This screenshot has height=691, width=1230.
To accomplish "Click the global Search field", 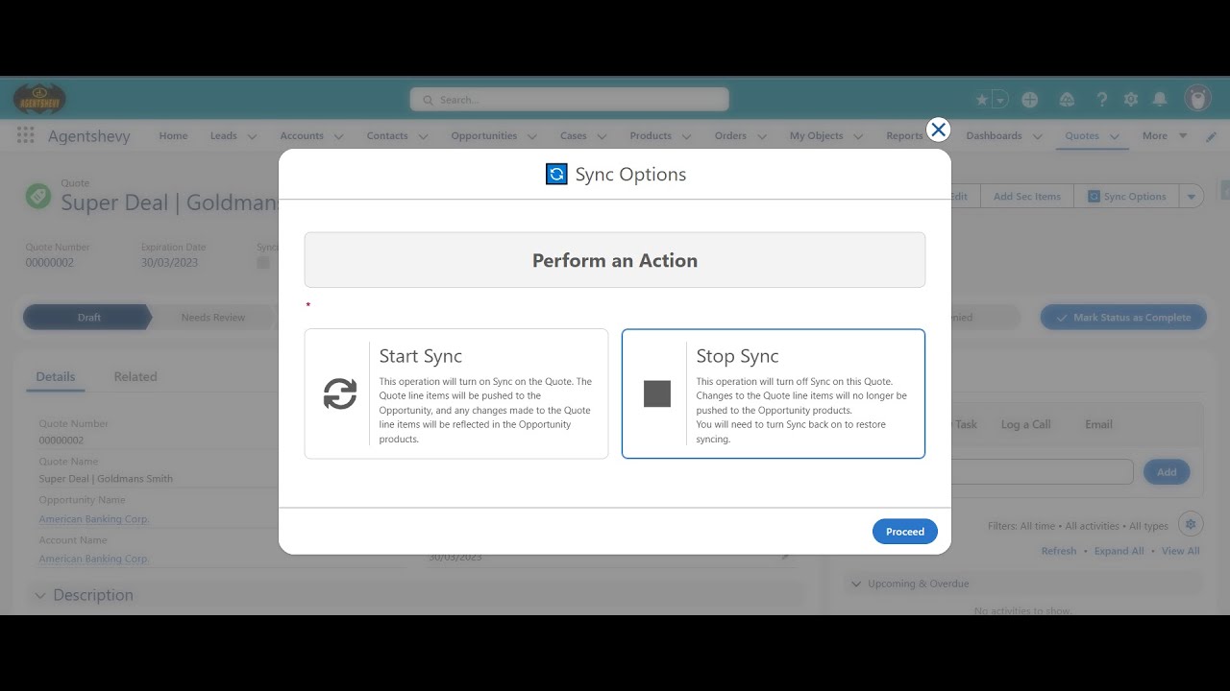I will click(x=569, y=100).
